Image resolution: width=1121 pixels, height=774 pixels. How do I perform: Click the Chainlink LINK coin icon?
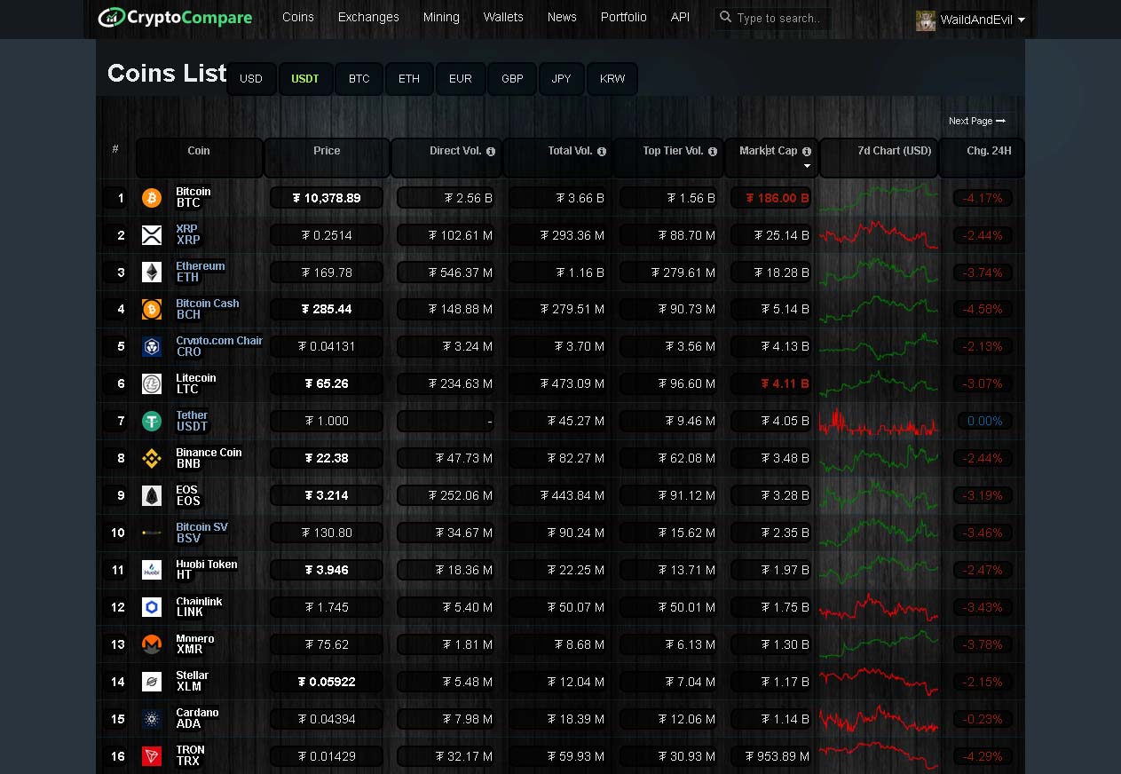152,608
